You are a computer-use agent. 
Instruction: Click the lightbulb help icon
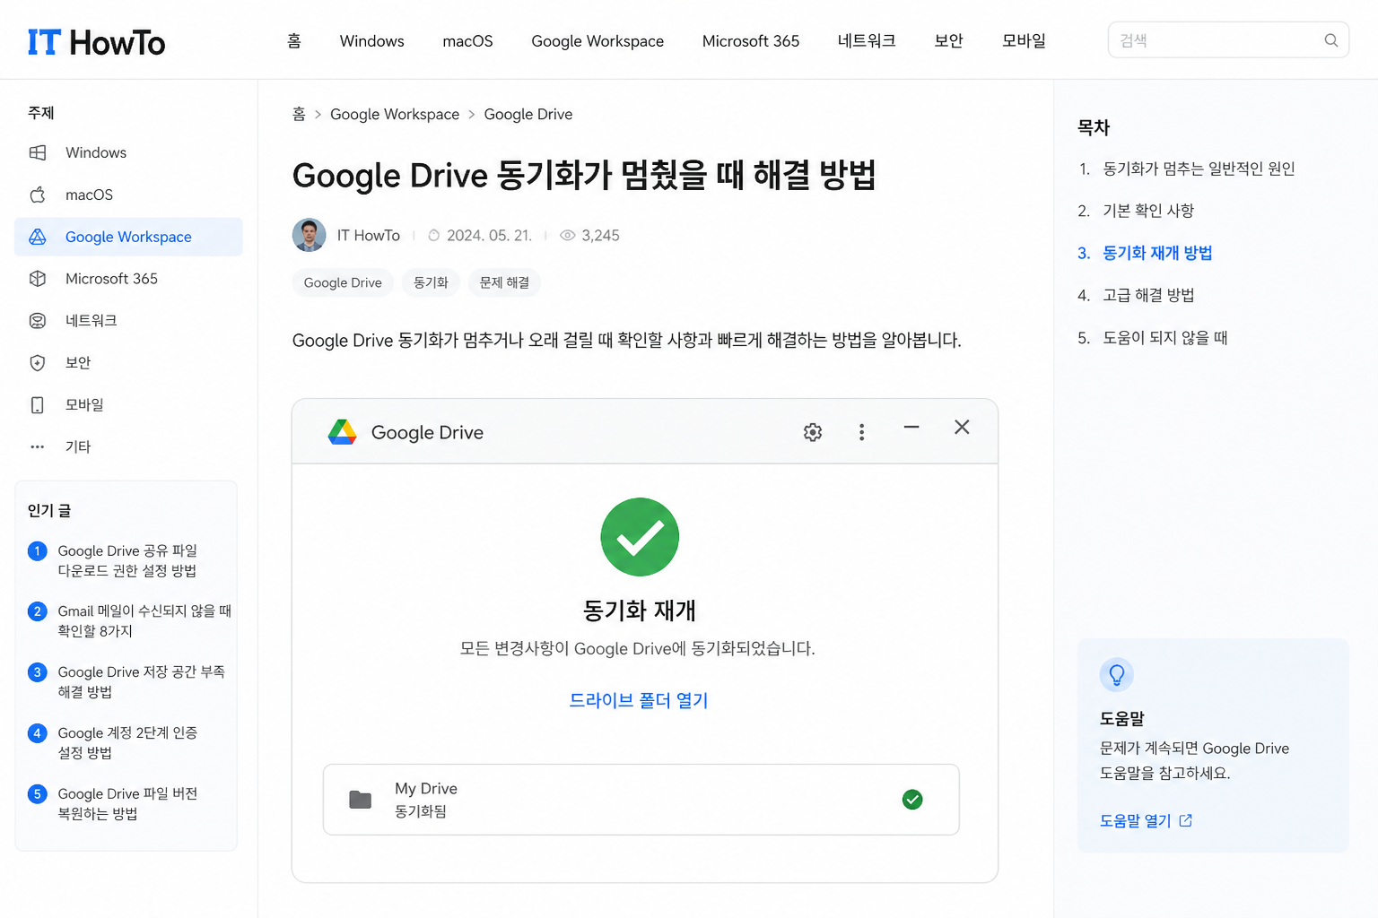point(1117,674)
